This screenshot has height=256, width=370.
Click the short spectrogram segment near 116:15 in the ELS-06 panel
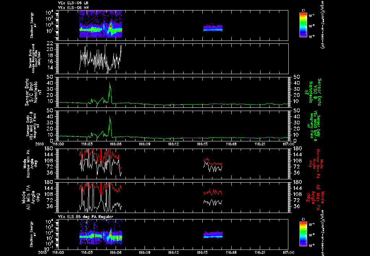tap(213, 28)
